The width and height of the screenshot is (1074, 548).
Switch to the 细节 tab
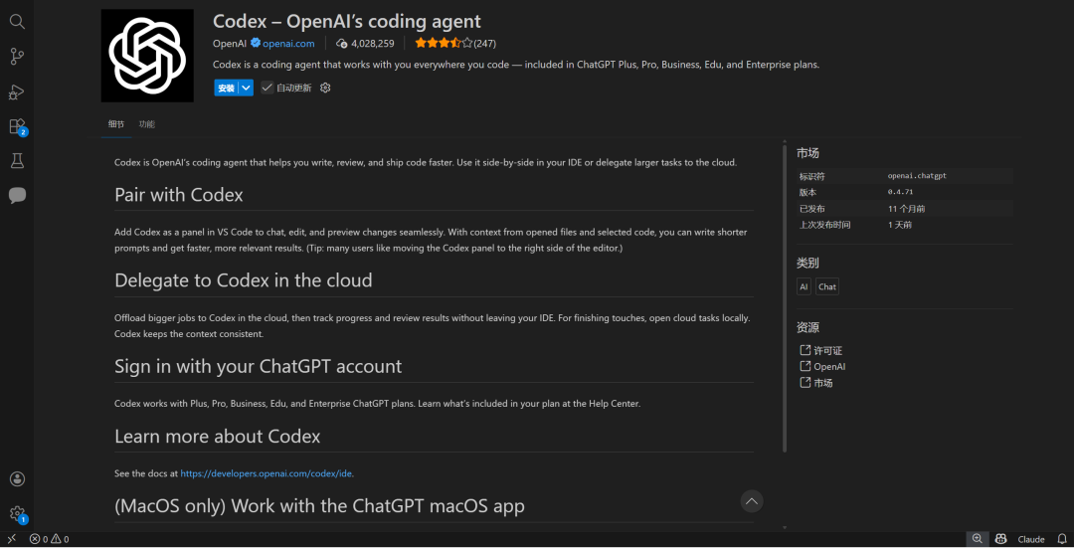click(116, 124)
